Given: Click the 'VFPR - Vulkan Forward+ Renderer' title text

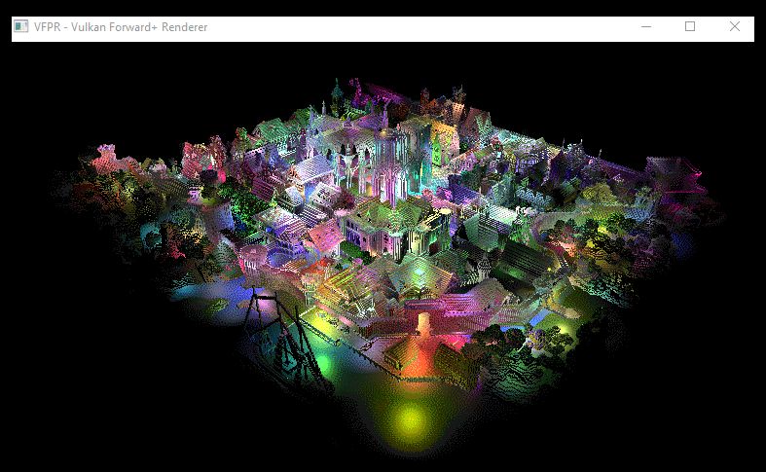Looking at the screenshot, I should click(x=121, y=27).
